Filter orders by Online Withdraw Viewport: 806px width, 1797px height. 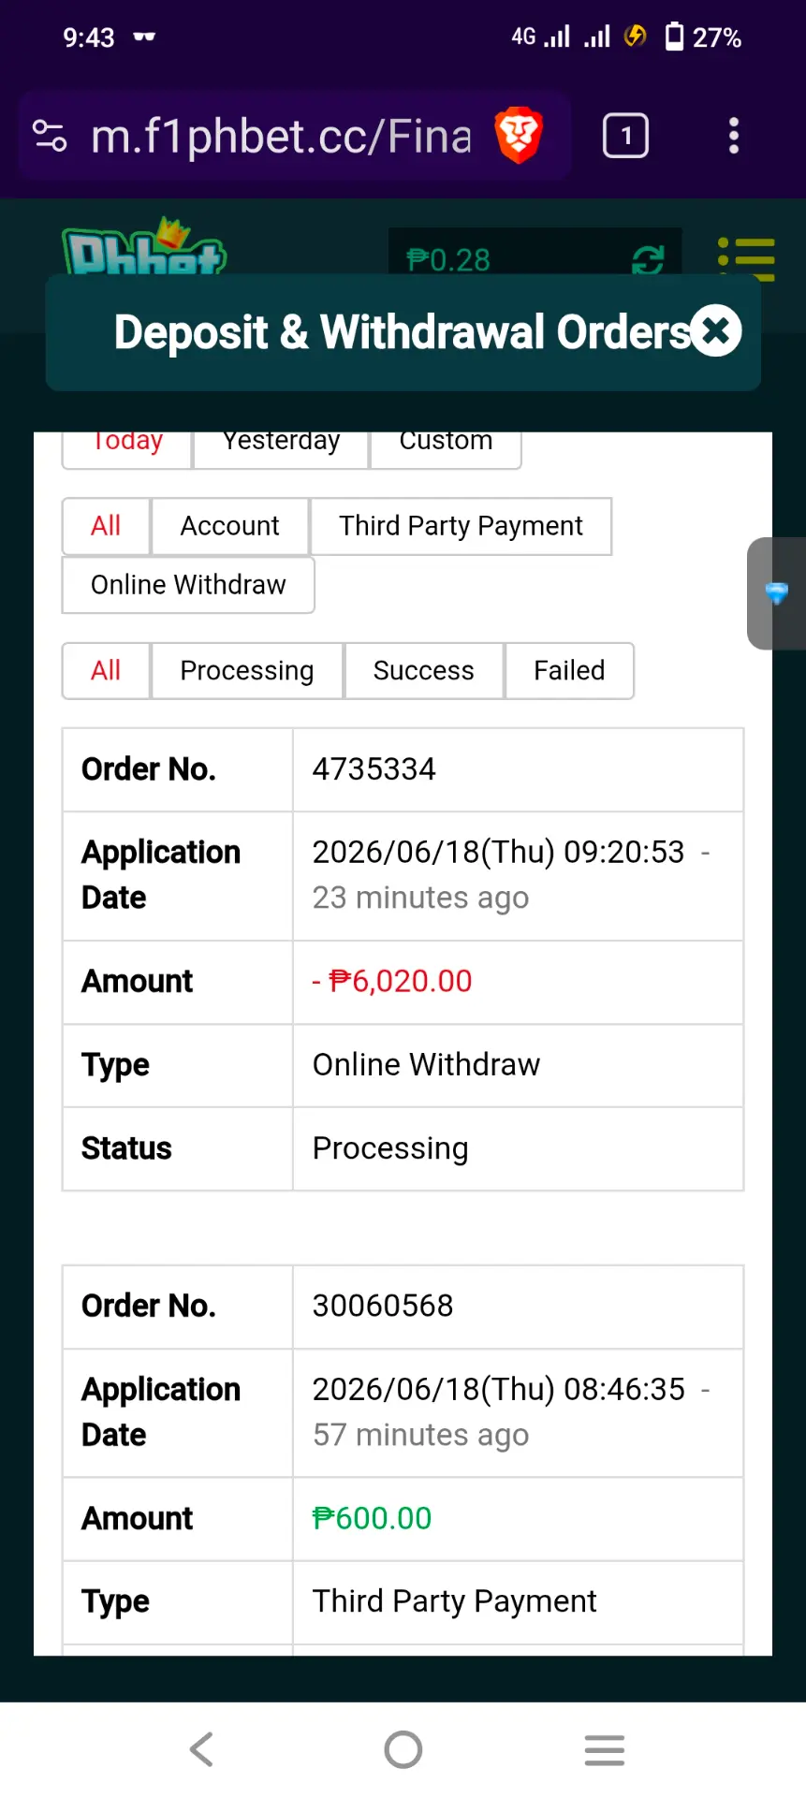[x=188, y=585]
